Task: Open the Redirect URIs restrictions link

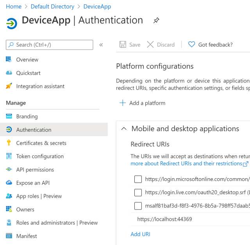Action: click(186, 163)
